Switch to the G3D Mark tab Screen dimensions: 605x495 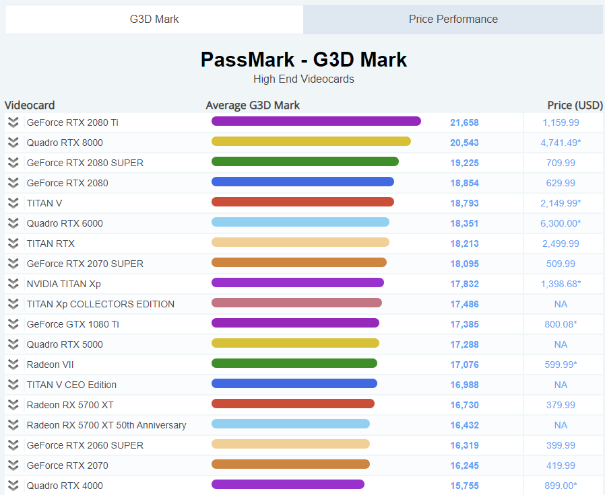[154, 20]
